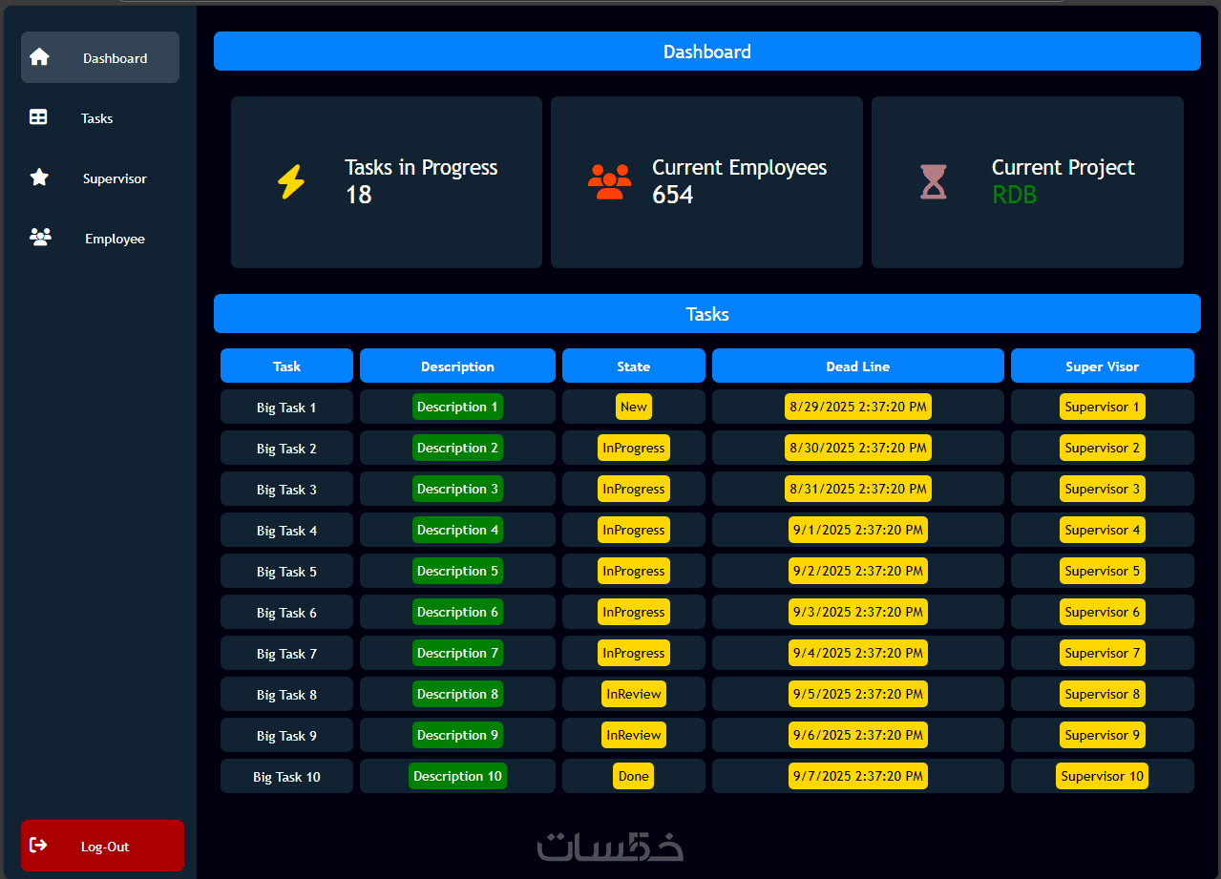Click the Big Task 6 cell
Screen dimensions: 1221x879
coord(286,612)
